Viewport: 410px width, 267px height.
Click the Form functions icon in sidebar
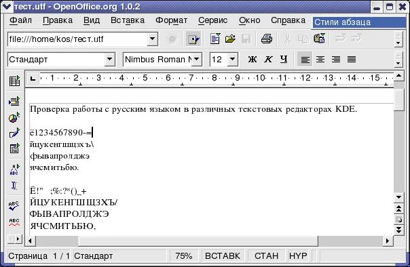click(x=14, y=148)
